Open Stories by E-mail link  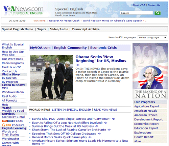(14, 117)
